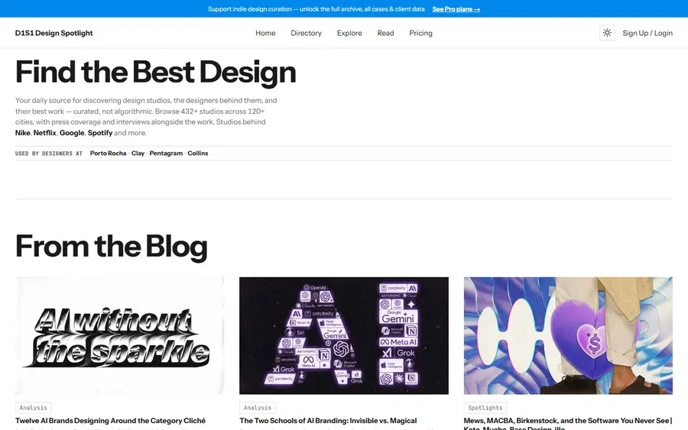Screen dimensions: 688x430
Task: Open the purple AI logos thumbnail
Action: (344, 336)
